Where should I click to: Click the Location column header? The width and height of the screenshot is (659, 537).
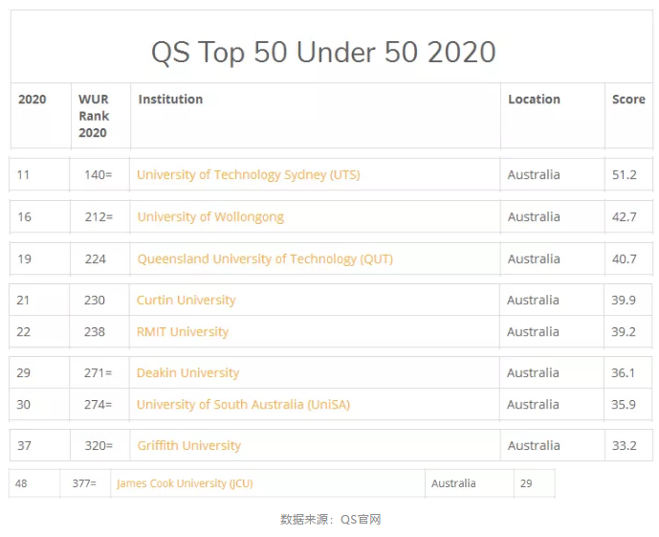[534, 100]
